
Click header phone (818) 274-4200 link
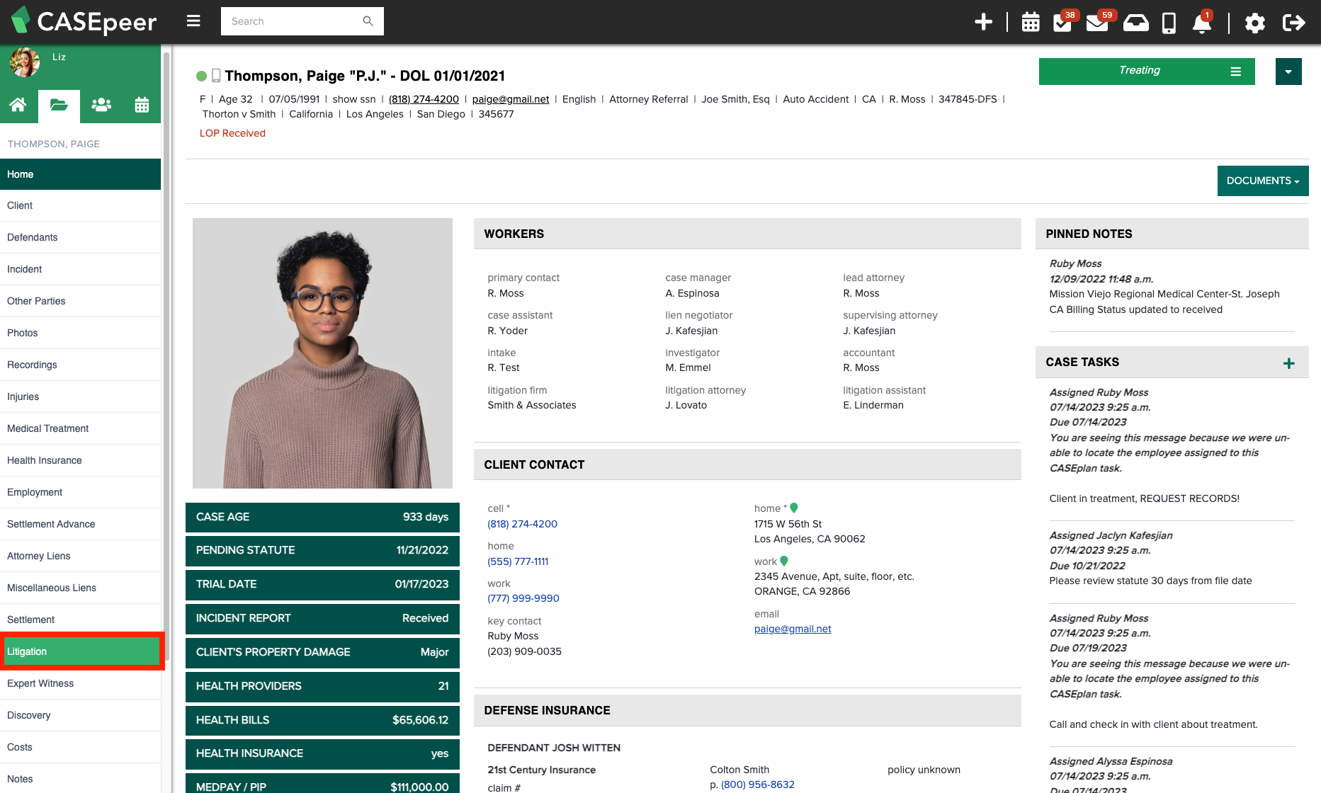pyautogui.click(x=424, y=99)
